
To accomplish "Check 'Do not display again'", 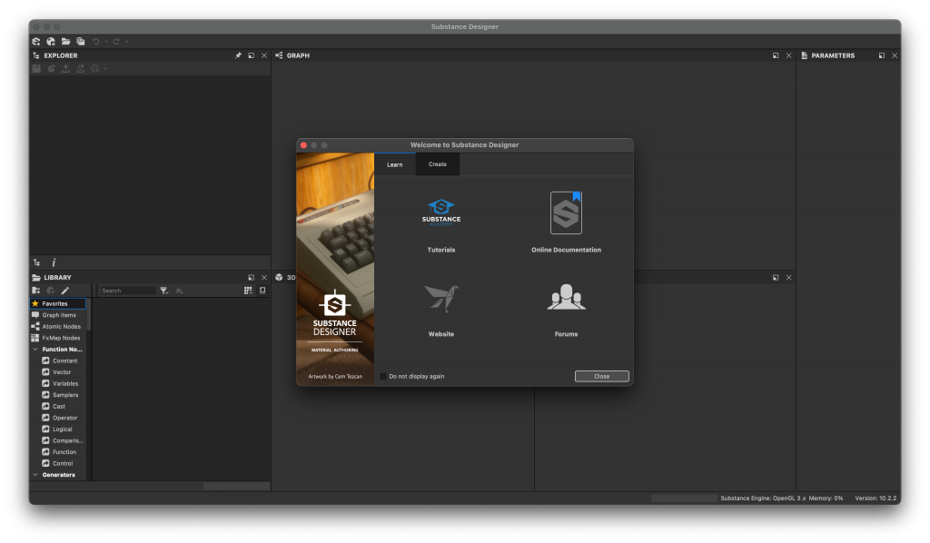I will (x=383, y=377).
